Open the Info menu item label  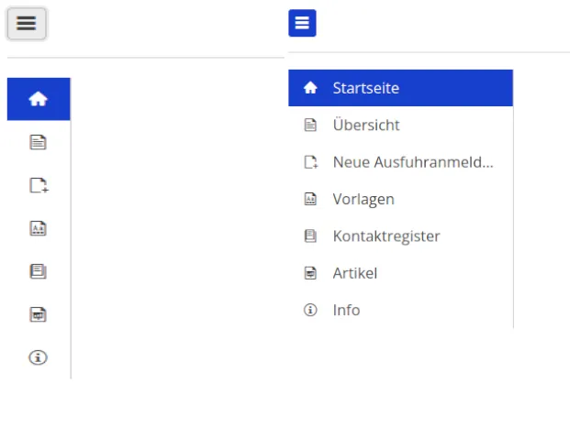(x=346, y=310)
